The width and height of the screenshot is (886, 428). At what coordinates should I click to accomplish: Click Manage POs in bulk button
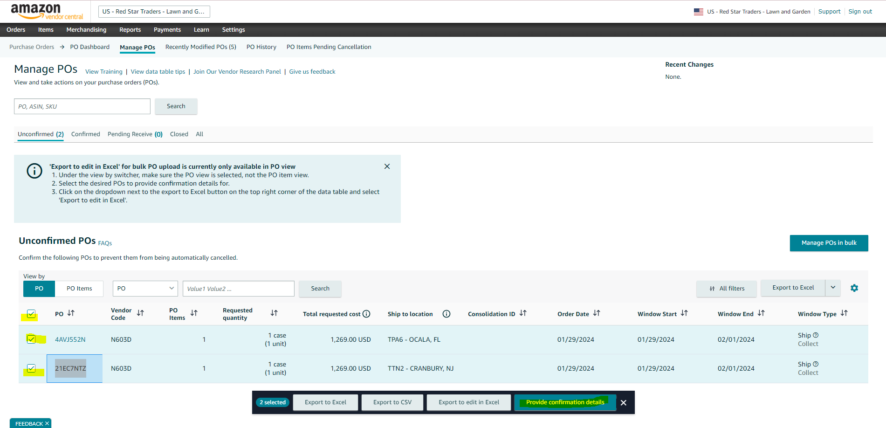[x=829, y=243]
